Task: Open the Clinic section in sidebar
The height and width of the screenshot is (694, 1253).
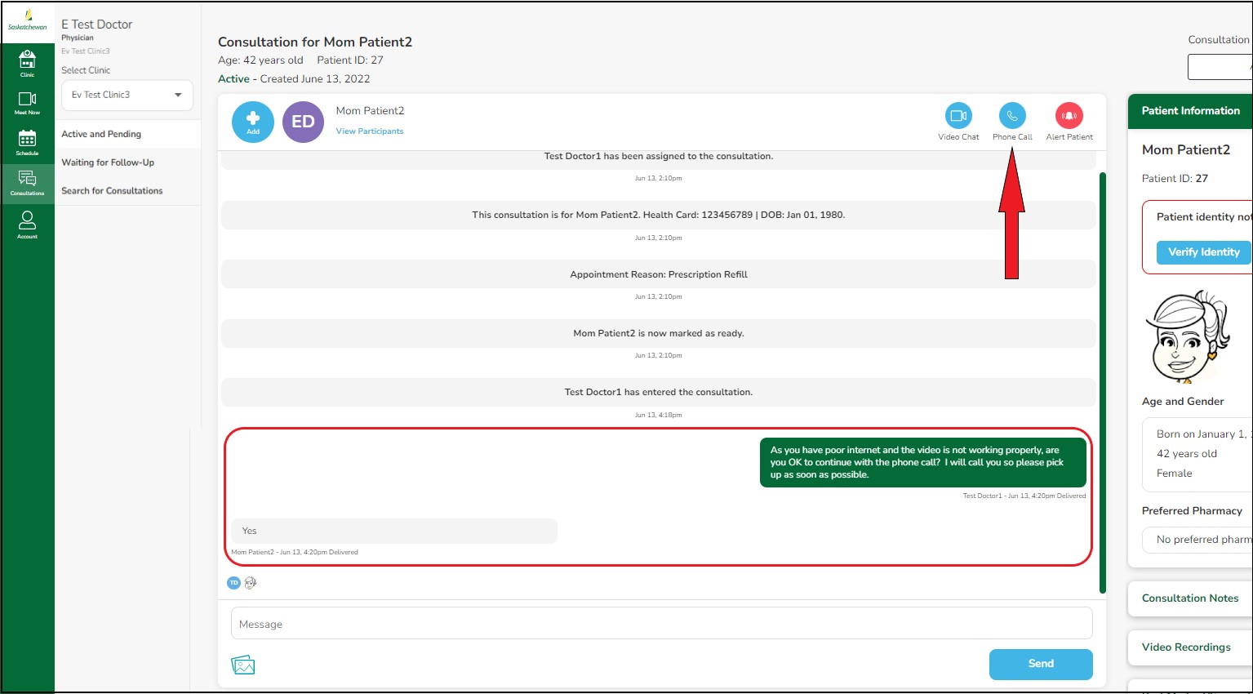Action: click(x=27, y=62)
